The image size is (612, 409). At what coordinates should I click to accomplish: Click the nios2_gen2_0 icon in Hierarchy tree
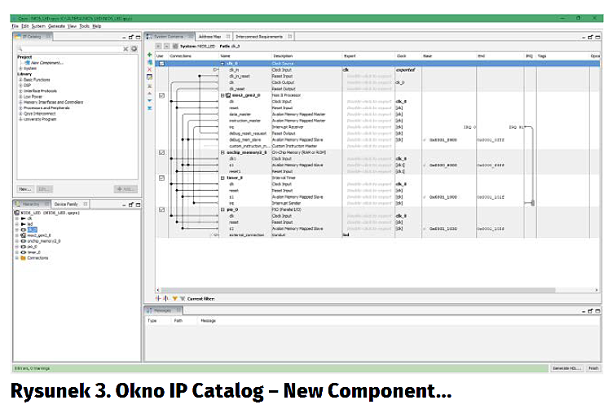(24, 235)
